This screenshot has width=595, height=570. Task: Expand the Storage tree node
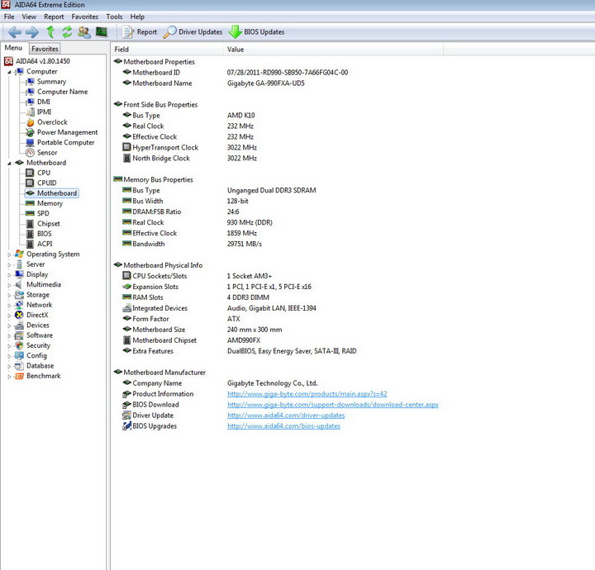click(x=9, y=296)
